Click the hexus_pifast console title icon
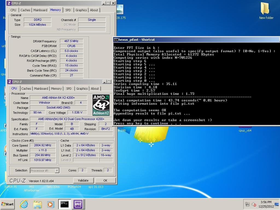Image resolution: width=280 pixels, height=210 pixels. coord(116,40)
